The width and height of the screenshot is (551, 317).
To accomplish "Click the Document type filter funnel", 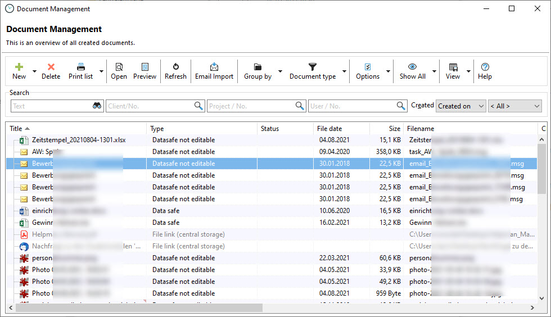I will tap(313, 67).
